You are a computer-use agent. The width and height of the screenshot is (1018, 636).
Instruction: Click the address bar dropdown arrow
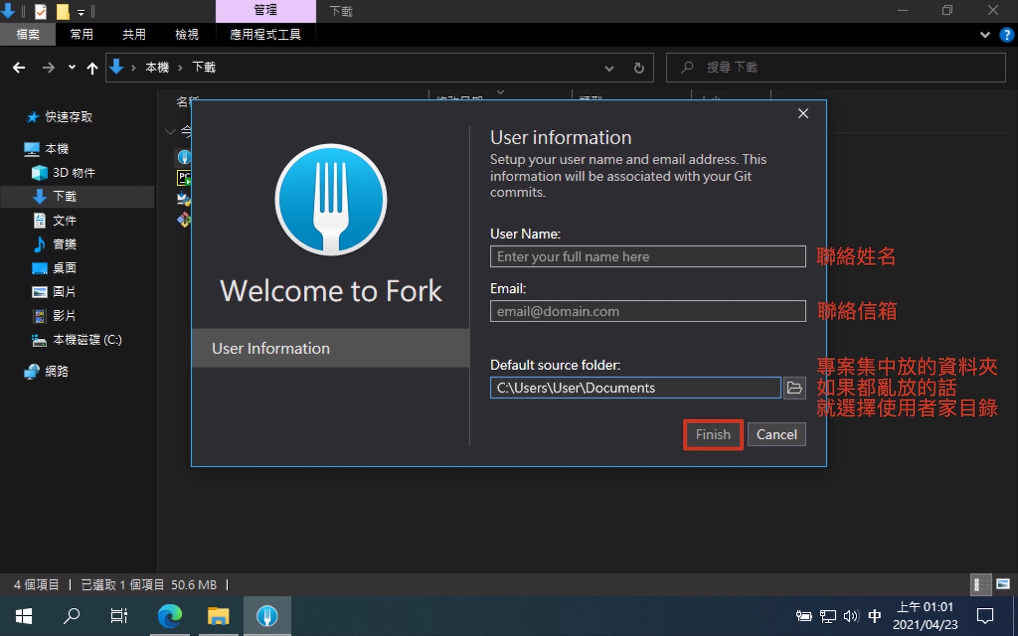click(x=610, y=67)
